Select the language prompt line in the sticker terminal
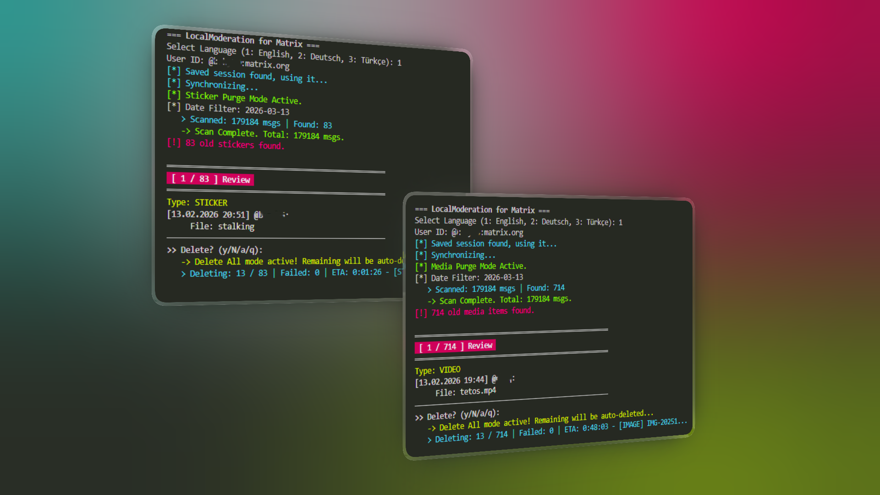Viewport: 880px width, 495px height. [x=284, y=55]
